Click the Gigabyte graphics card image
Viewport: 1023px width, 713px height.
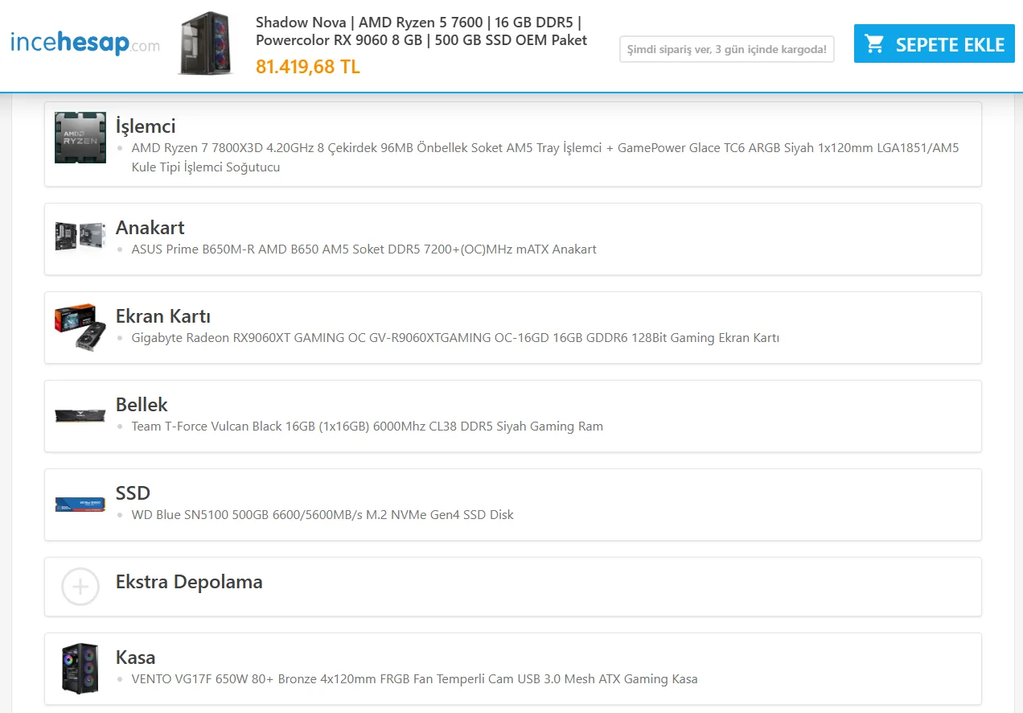80,326
